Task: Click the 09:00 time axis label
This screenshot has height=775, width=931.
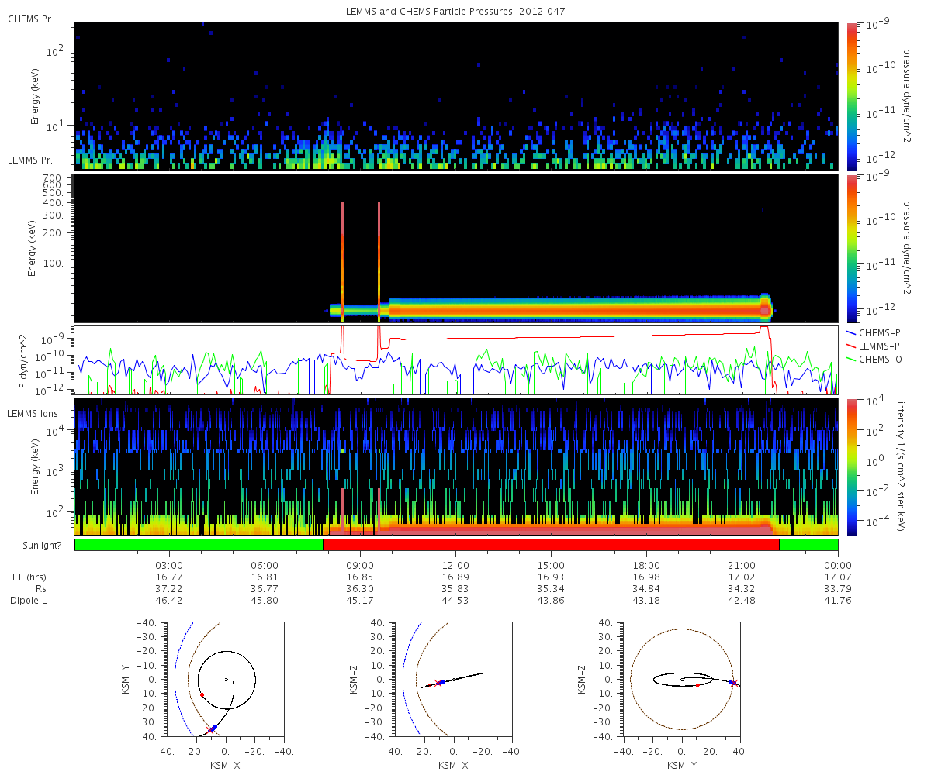Action: pos(360,565)
